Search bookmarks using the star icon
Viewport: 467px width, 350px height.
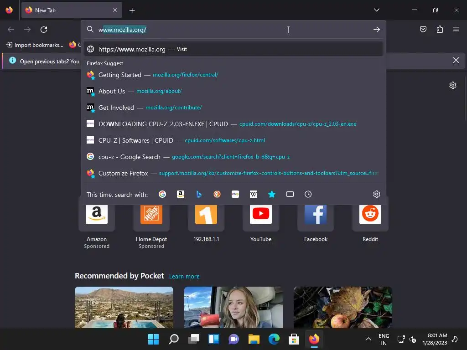(272, 194)
